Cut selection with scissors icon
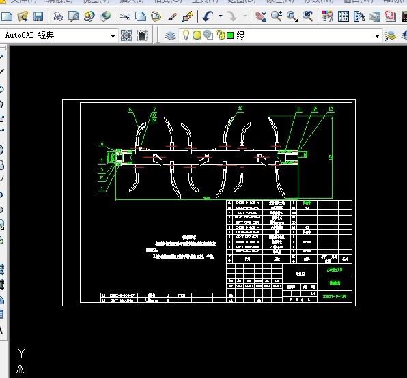Screen dimensions: 407x378 click(125, 17)
